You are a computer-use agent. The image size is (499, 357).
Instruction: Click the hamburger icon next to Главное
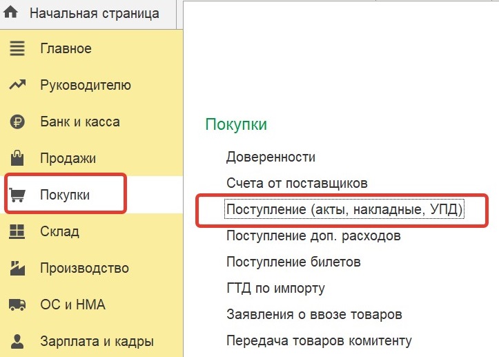coord(17,48)
